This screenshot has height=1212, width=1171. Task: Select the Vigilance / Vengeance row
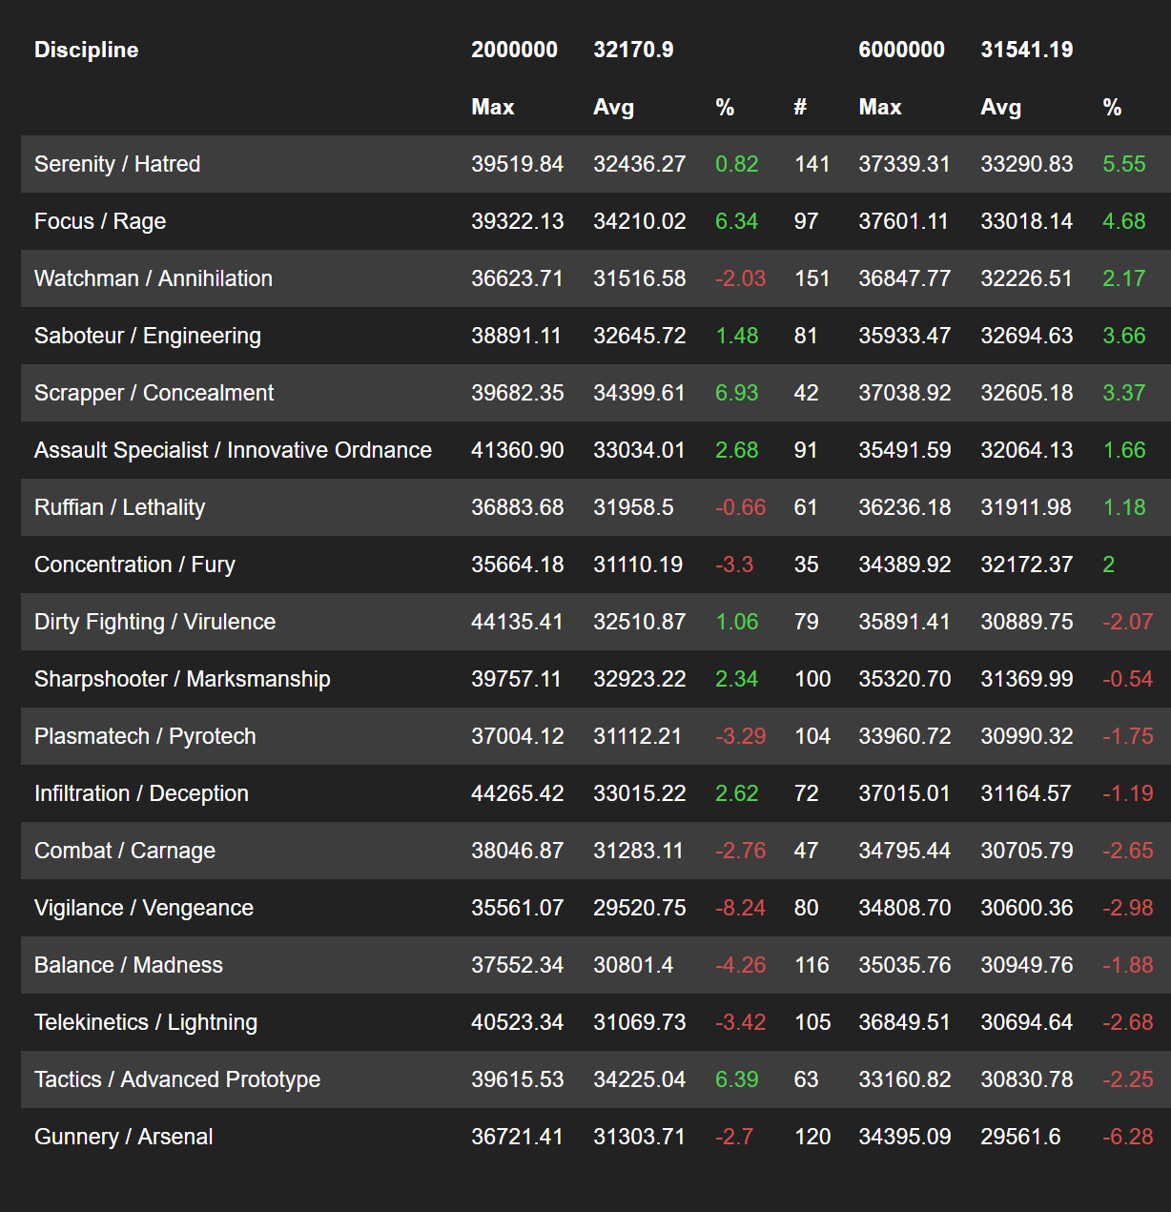[144, 908]
